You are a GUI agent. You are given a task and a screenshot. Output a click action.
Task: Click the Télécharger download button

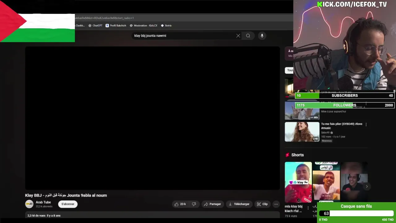tap(239, 204)
